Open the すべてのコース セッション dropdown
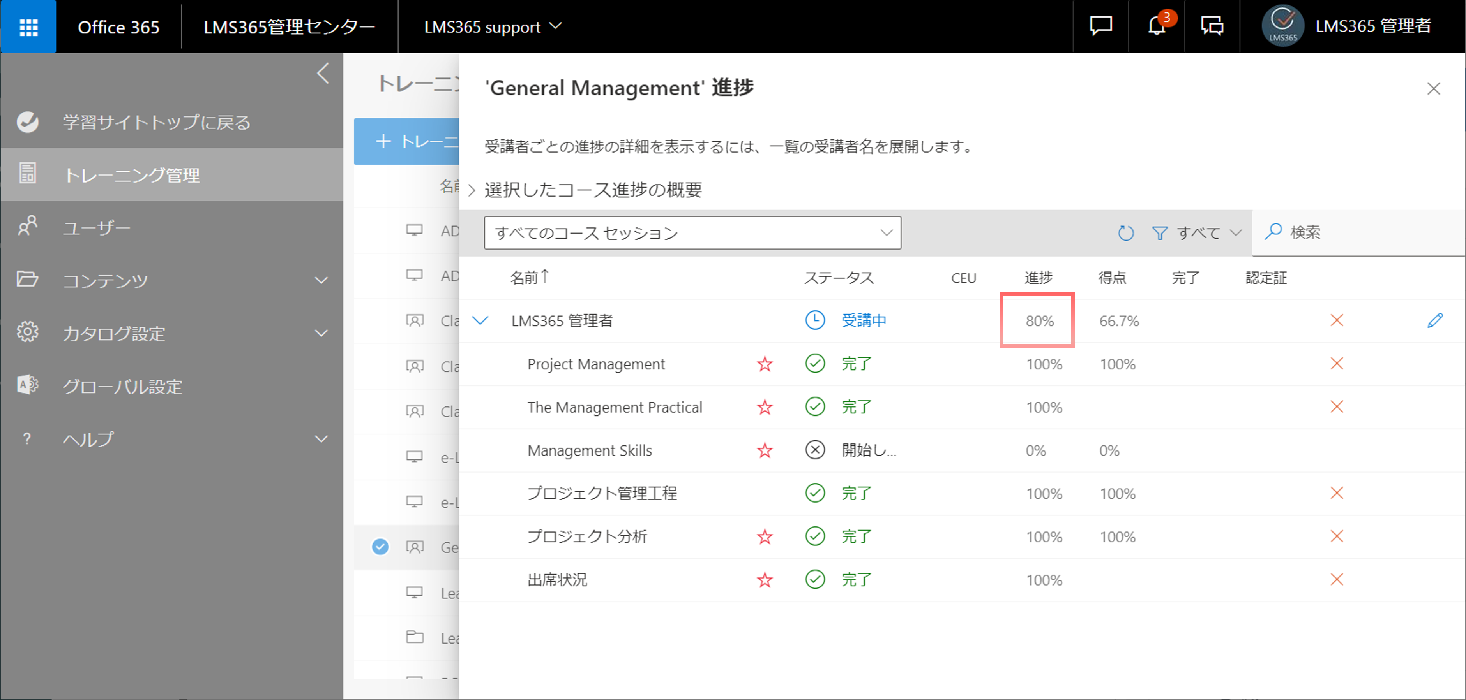Screen dimensions: 1466x700 click(x=692, y=232)
